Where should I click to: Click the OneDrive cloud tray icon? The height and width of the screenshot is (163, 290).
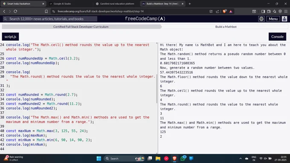coord(247,159)
